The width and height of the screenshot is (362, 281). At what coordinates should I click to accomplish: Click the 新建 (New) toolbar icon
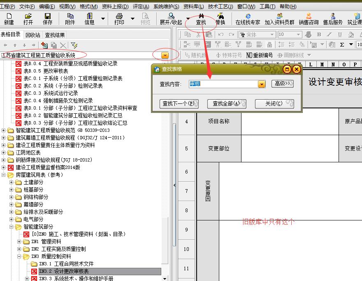click(9, 19)
